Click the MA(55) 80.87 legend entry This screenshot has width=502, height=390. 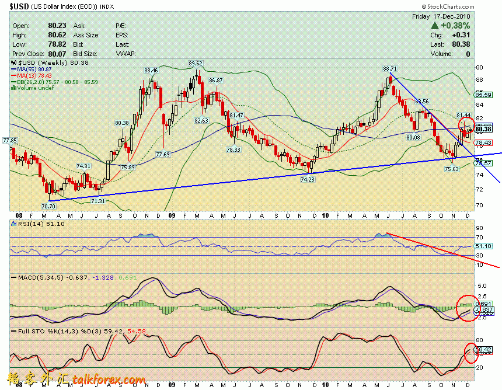point(32,69)
